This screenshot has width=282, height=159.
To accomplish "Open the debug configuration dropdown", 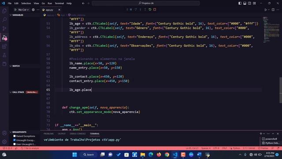I will pos(23,10).
